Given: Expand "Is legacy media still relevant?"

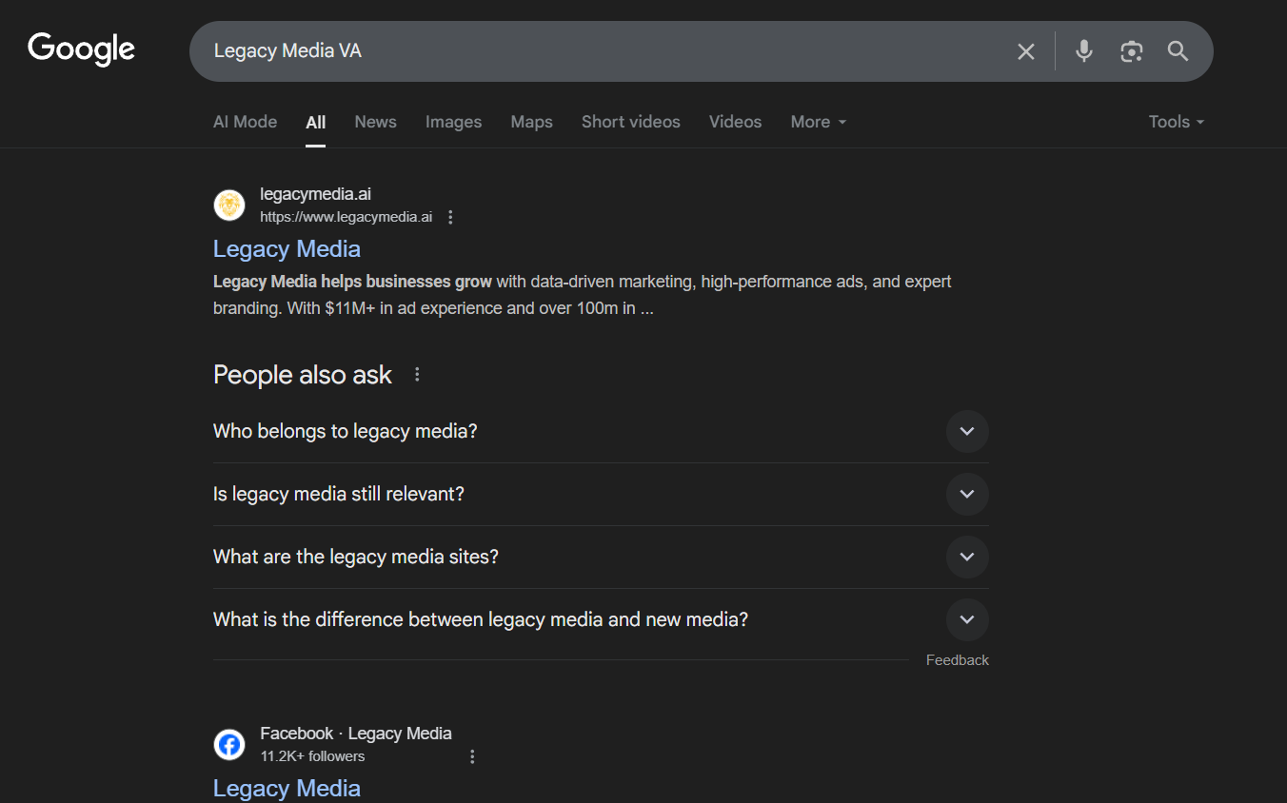Looking at the screenshot, I should [601, 495].
